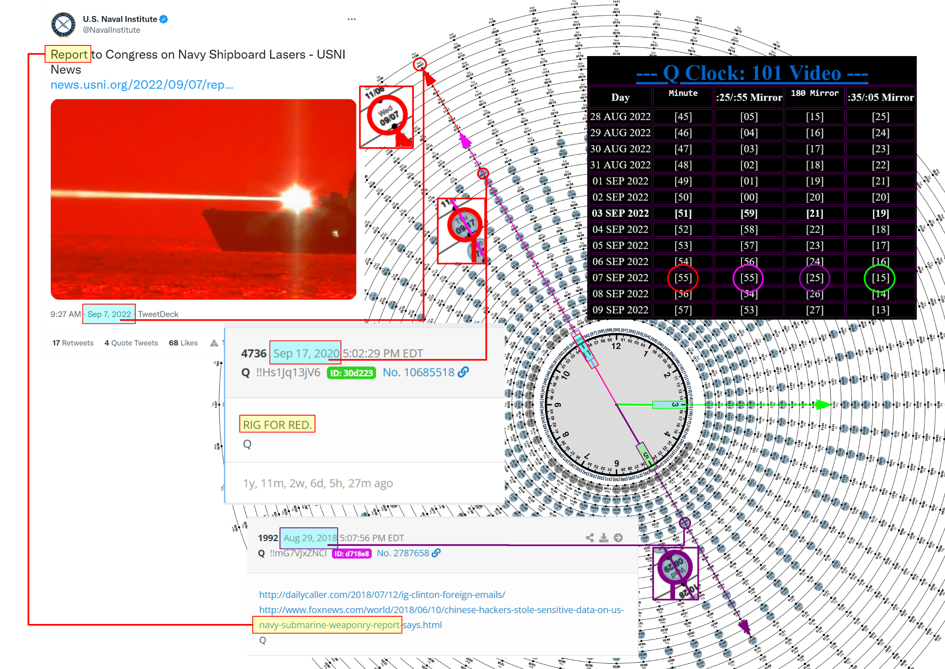The width and height of the screenshot is (945, 669).
Task: Click the chain link icon next to No. 2787658
Action: point(436,553)
